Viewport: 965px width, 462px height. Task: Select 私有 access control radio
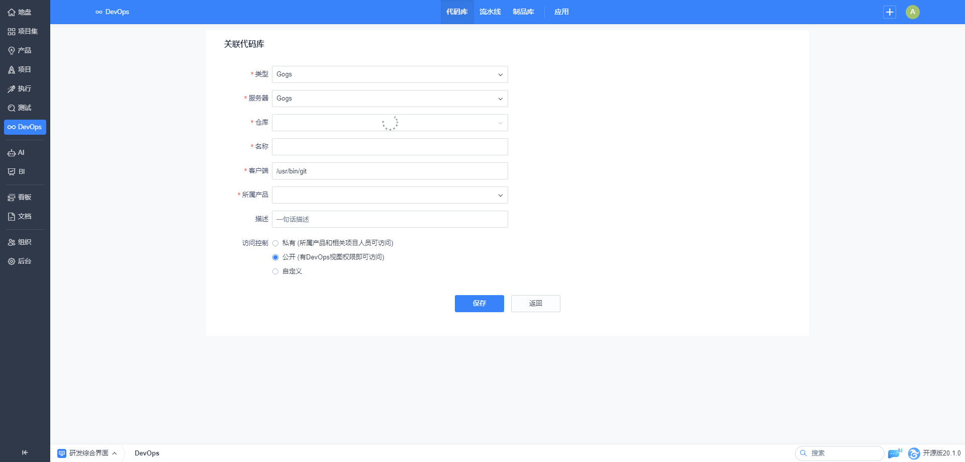[x=275, y=243]
